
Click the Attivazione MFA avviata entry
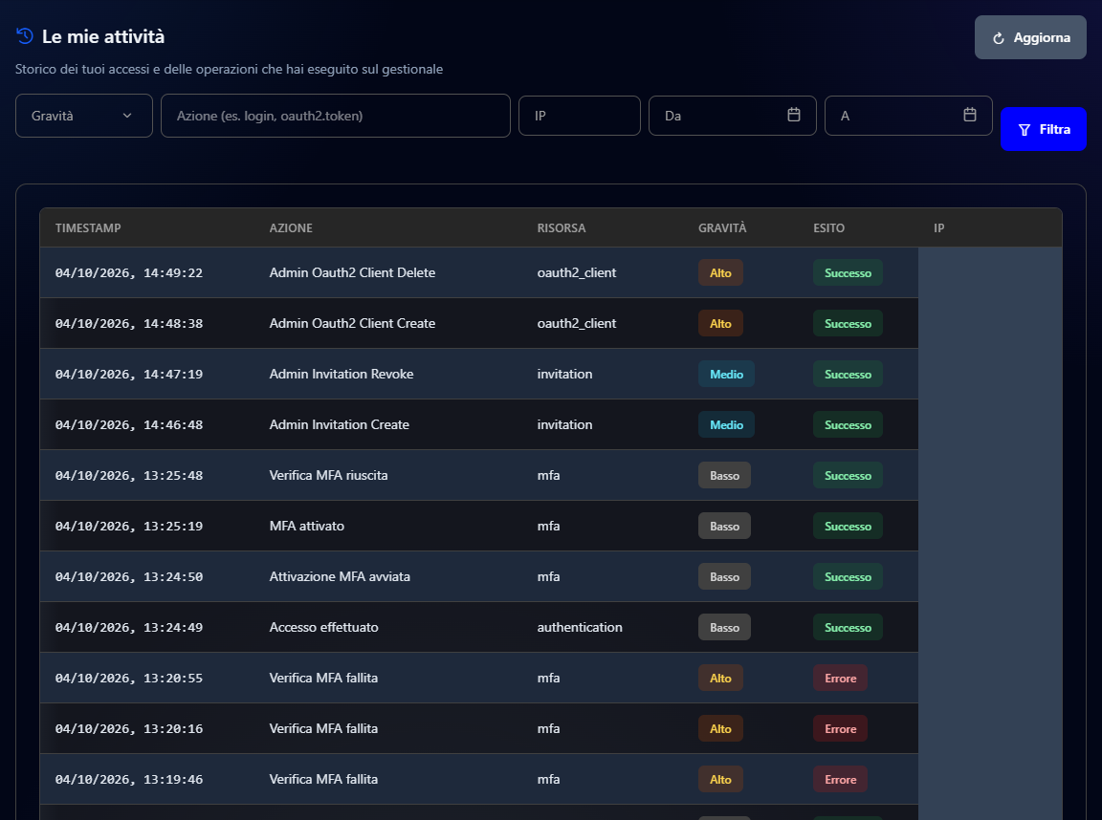tap(340, 576)
